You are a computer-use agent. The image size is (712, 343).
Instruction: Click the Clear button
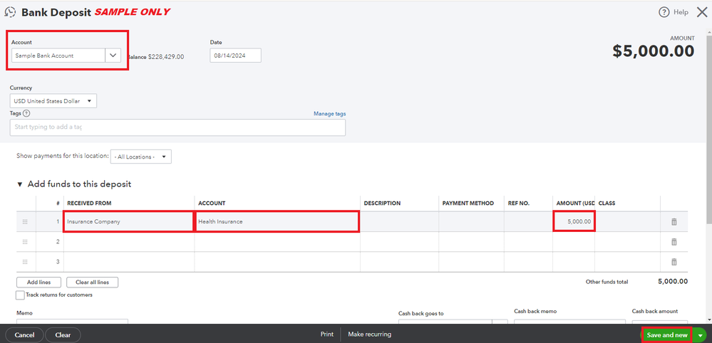63,335
